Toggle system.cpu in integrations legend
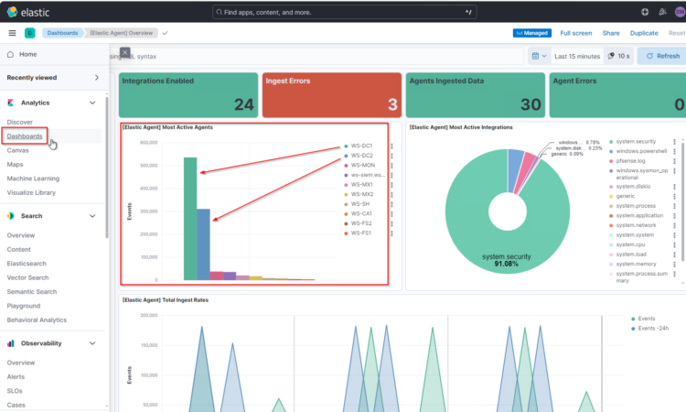 coord(630,244)
